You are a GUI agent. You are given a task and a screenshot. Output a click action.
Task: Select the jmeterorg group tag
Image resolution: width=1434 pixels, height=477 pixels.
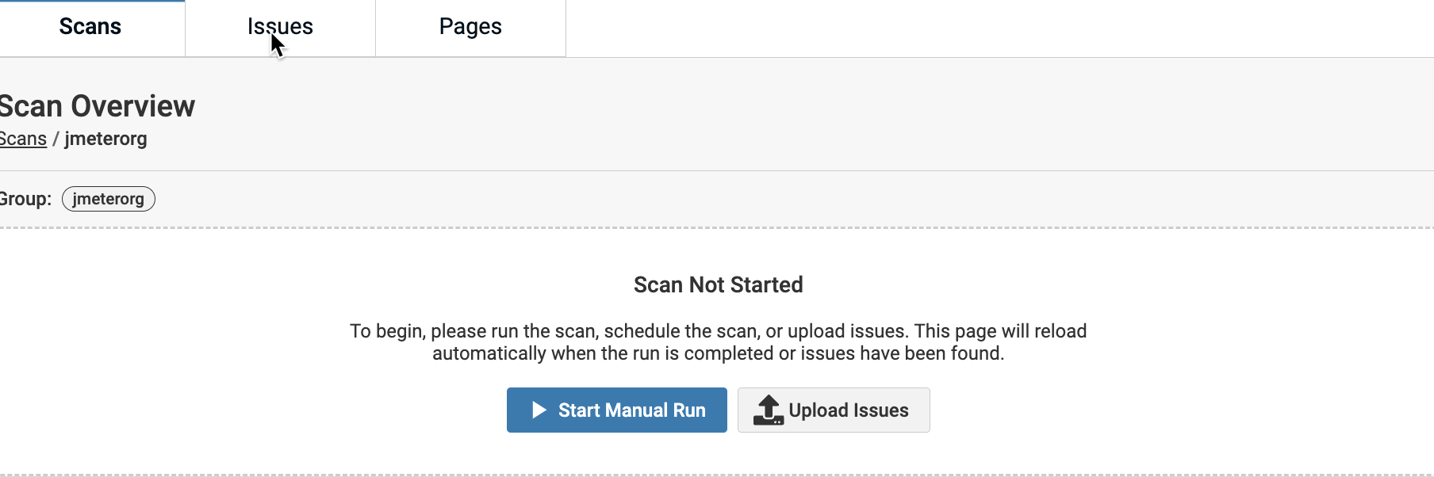pos(109,199)
